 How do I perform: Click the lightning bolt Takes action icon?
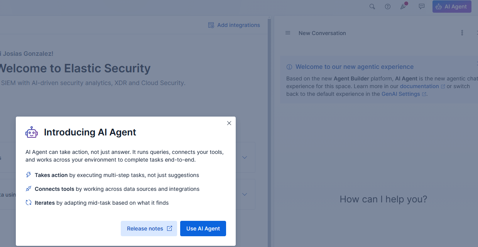coord(29,175)
